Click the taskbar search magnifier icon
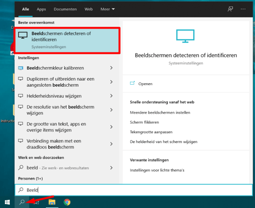 (x=22, y=202)
